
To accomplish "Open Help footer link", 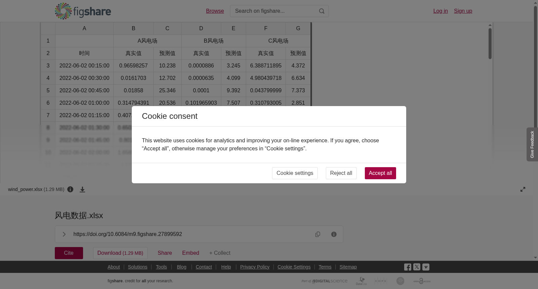I will click(226, 267).
